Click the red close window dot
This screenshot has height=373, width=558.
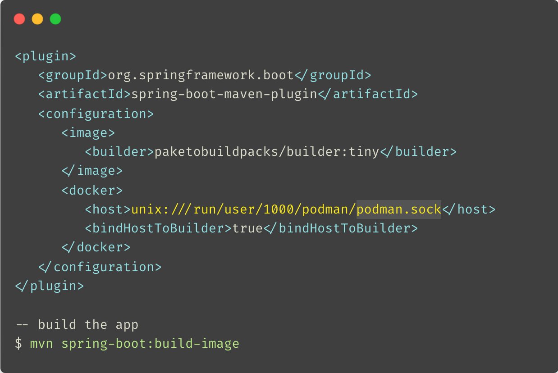19,19
